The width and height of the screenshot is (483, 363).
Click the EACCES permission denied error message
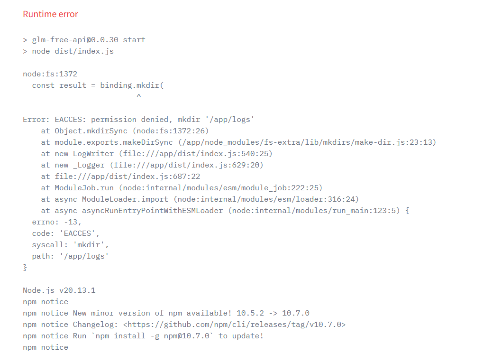[x=138, y=120]
